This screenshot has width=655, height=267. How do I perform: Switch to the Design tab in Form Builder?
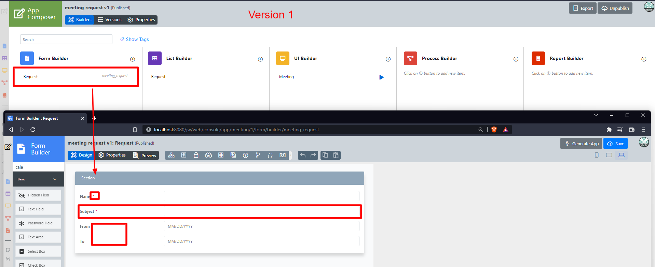(x=81, y=155)
